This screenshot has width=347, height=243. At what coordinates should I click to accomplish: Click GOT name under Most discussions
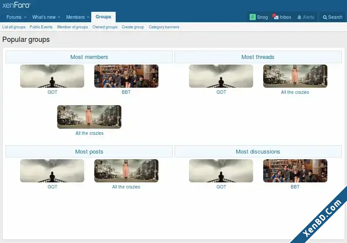(x=221, y=187)
